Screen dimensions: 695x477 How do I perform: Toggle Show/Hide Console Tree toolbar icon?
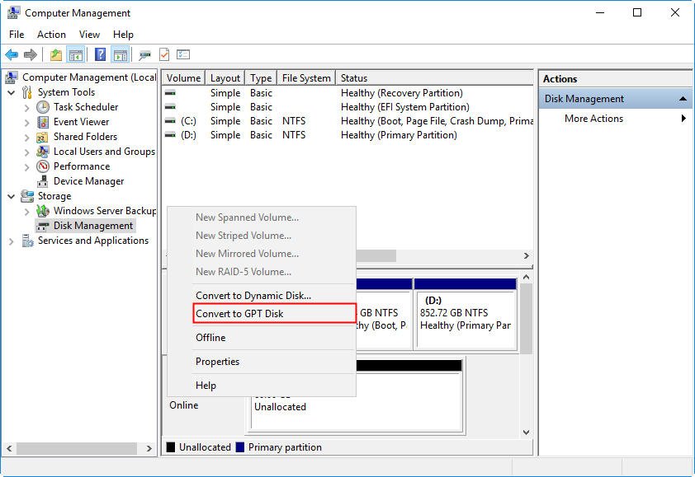tap(75, 55)
